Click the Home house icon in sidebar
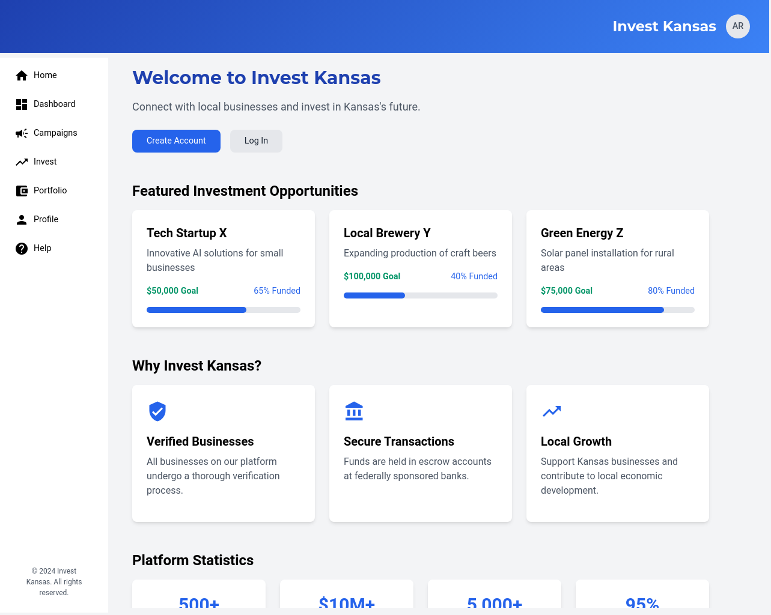 pyautogui.click(x=22, y=75)
